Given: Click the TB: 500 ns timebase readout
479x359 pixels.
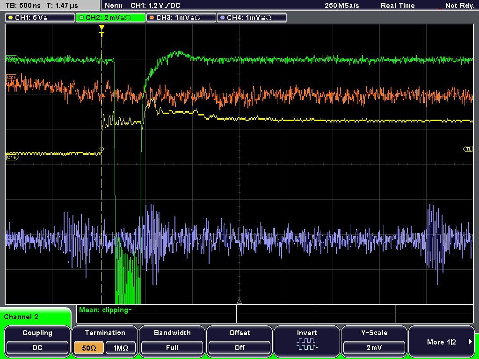Looking at the screenshot, I should coord(23,6).
